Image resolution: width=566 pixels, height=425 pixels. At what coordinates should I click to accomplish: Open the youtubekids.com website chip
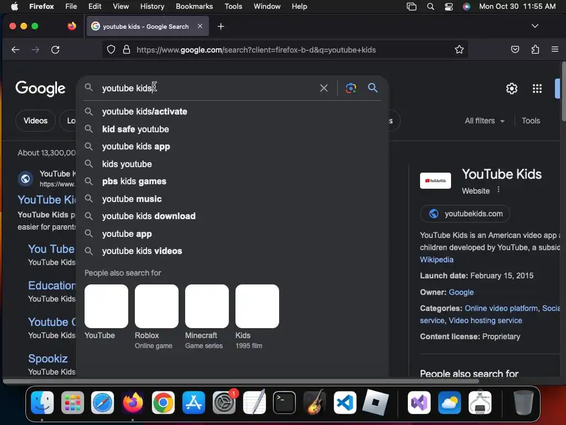click(465, 214)
